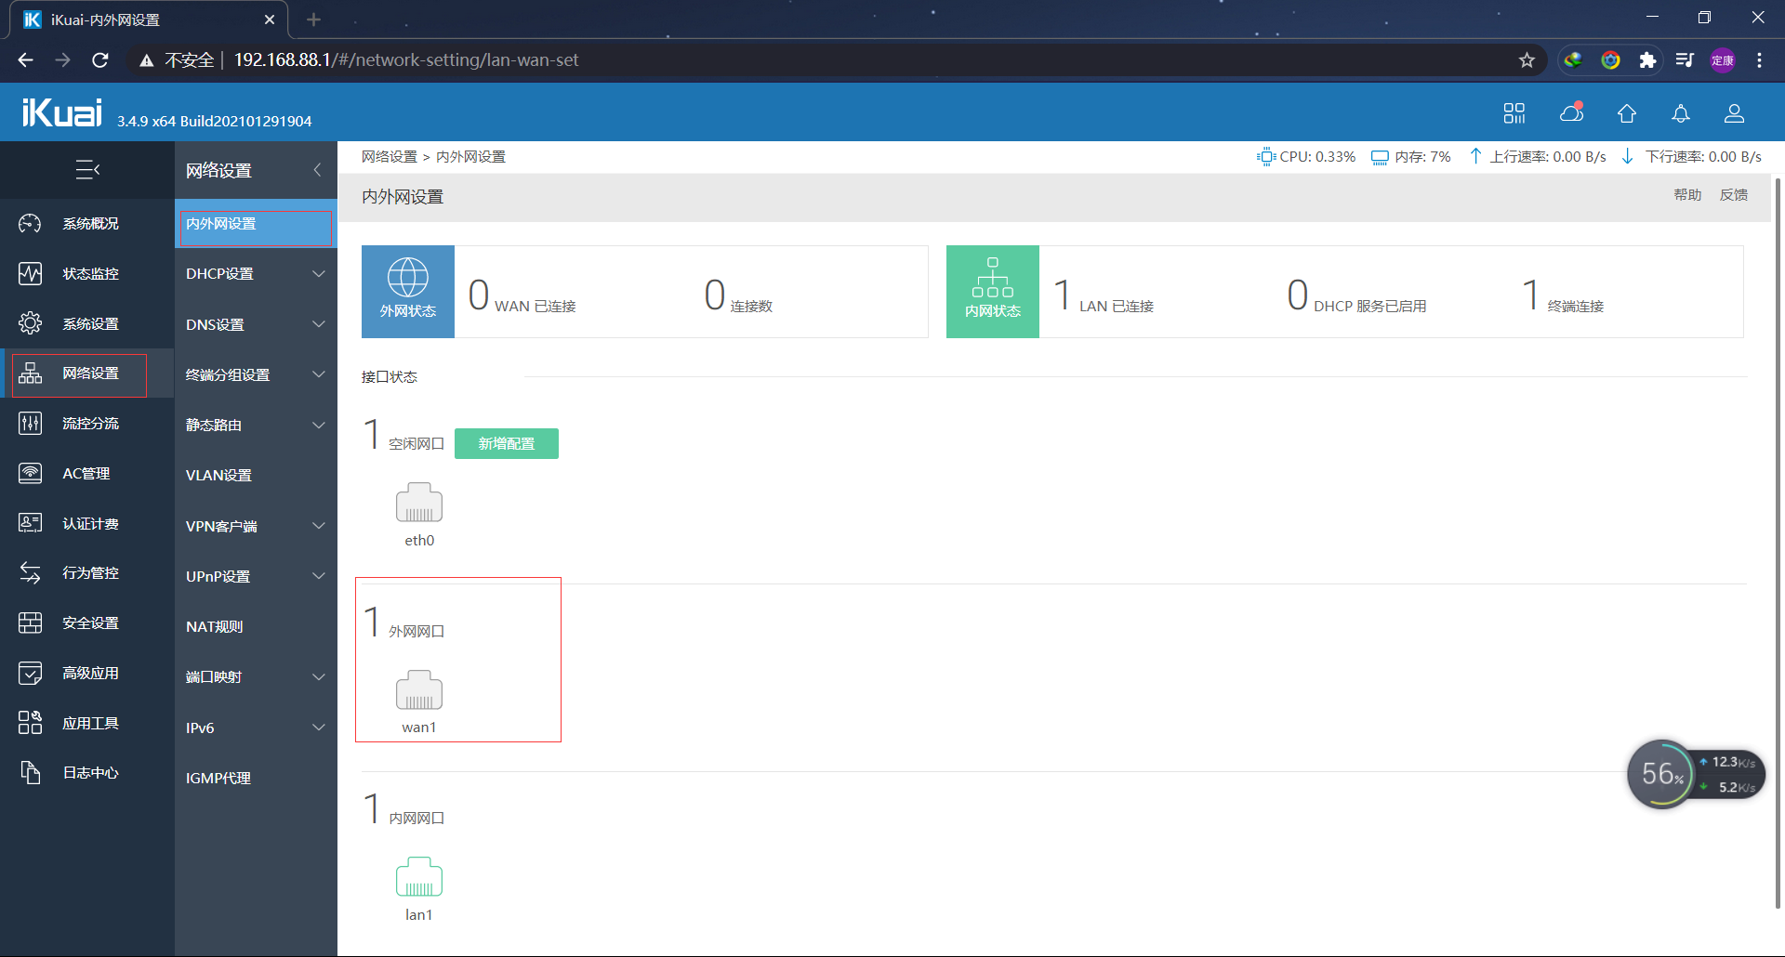Select 内外网设置 menu item
The image size is (1785, 957).
[256, 224]
